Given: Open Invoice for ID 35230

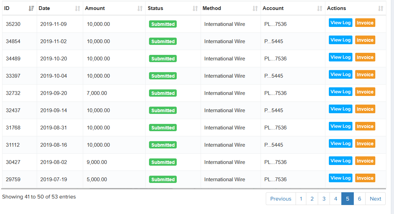Looking at the screenshot, I should point(365,23).
